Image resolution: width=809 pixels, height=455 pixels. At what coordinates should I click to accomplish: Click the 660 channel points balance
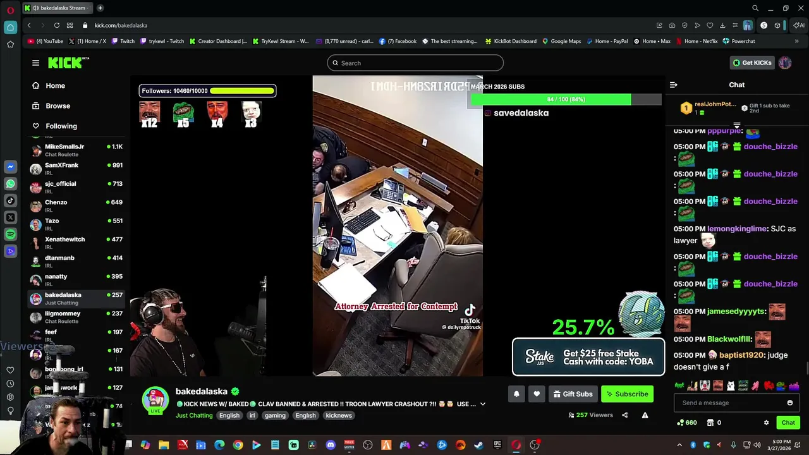pyautogui.click(x=686, y=423)
